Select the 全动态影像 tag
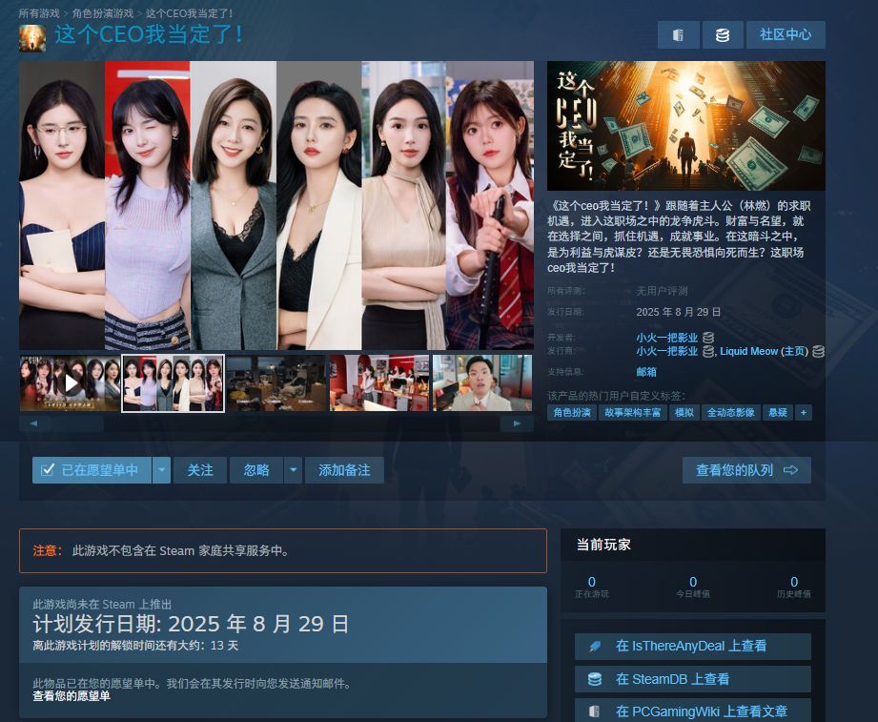878x722 pixels. click(x=731, y=413)
